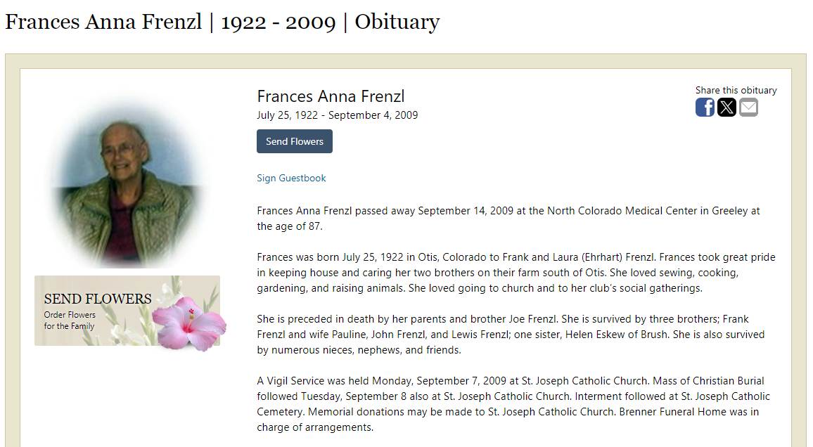Click the Brenner Funeral Home sentence
The width and height of the screenshot is (813, 447).
pyautogui.click(x=508, y=420)
